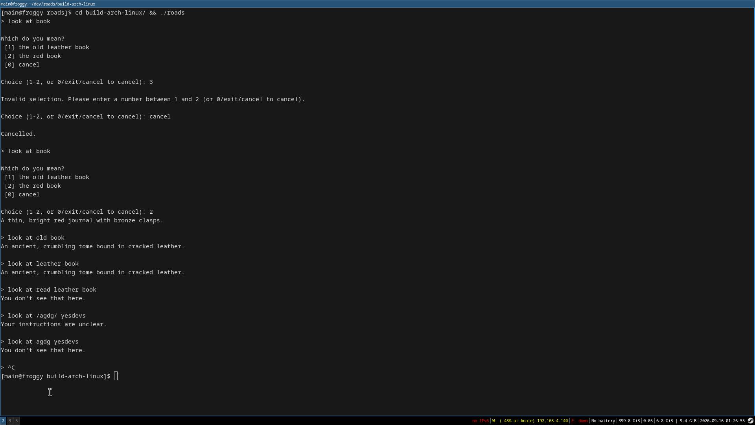Click the './roads' command on the first line
Image resolution: width=755 pixels, height=425 pixels.
coord(172,13)
